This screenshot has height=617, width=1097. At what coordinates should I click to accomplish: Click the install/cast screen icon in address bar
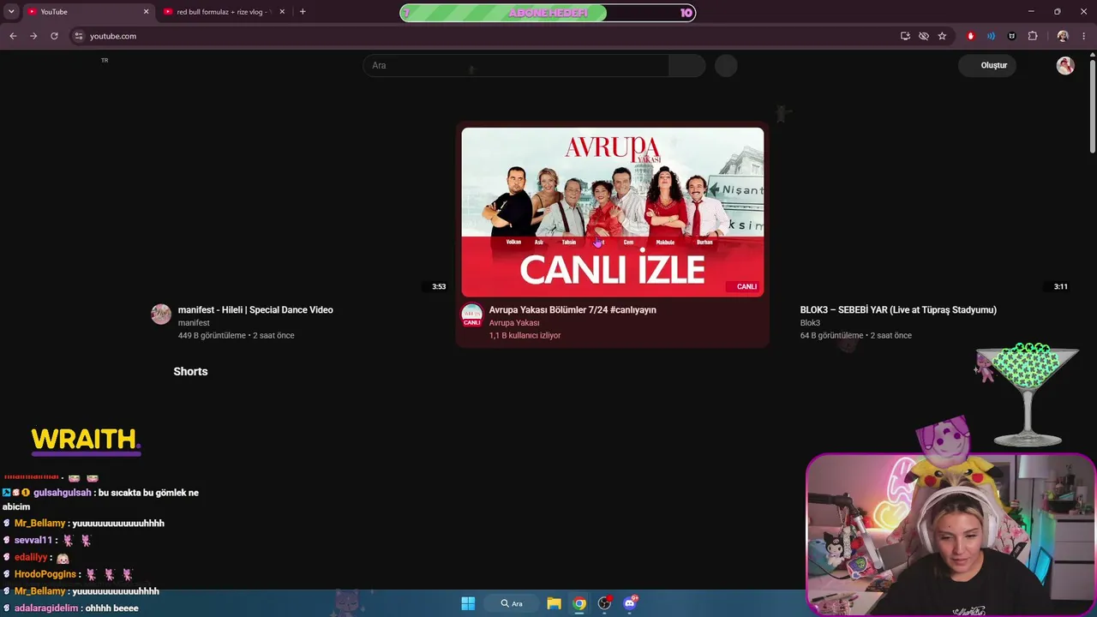[905, 36]
